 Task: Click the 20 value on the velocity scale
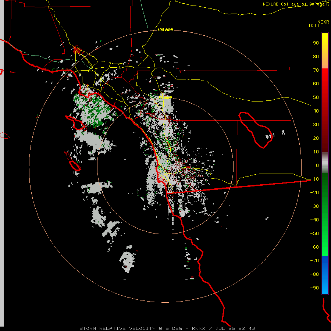(316, 138)
